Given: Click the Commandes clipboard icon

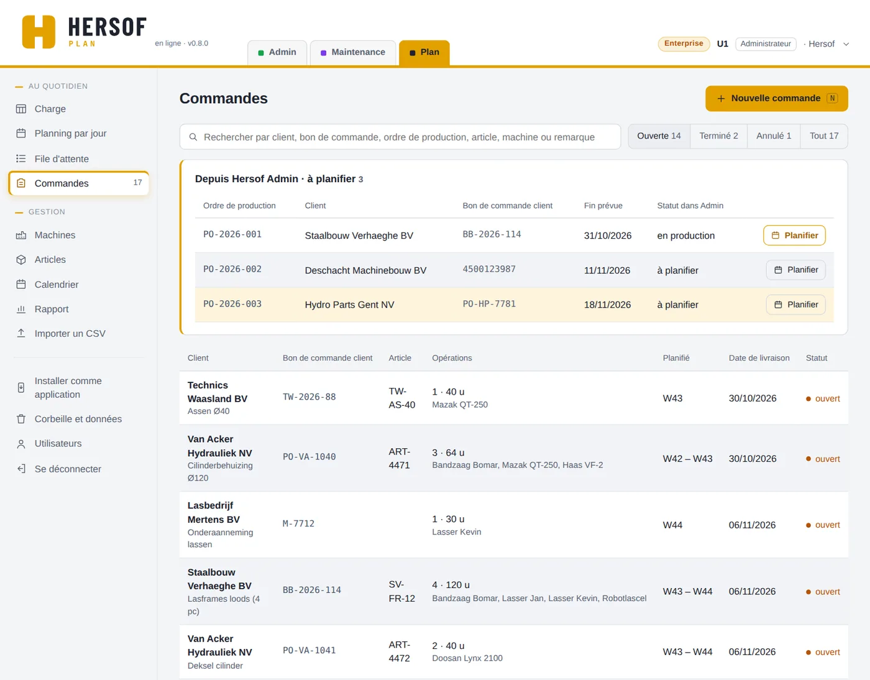Looking at the screenshot, I should coord(21,183).
